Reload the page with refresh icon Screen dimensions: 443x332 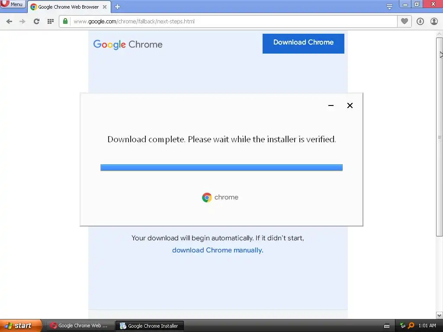point(36,22)
